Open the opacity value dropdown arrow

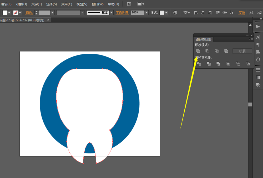(x=146, y=13)
